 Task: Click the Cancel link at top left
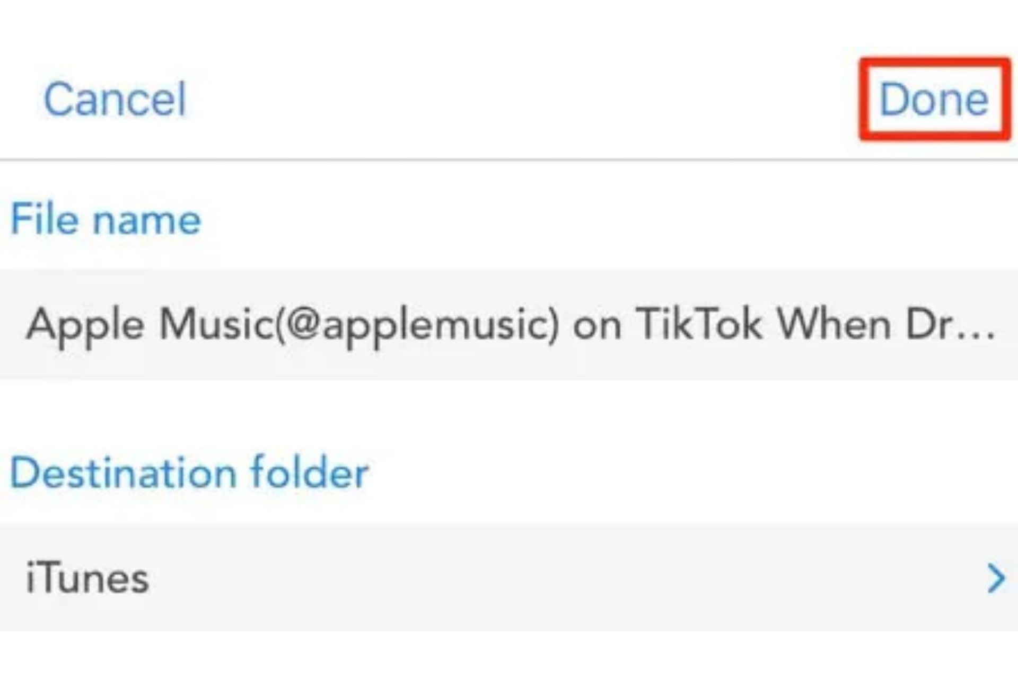(115, 99)
